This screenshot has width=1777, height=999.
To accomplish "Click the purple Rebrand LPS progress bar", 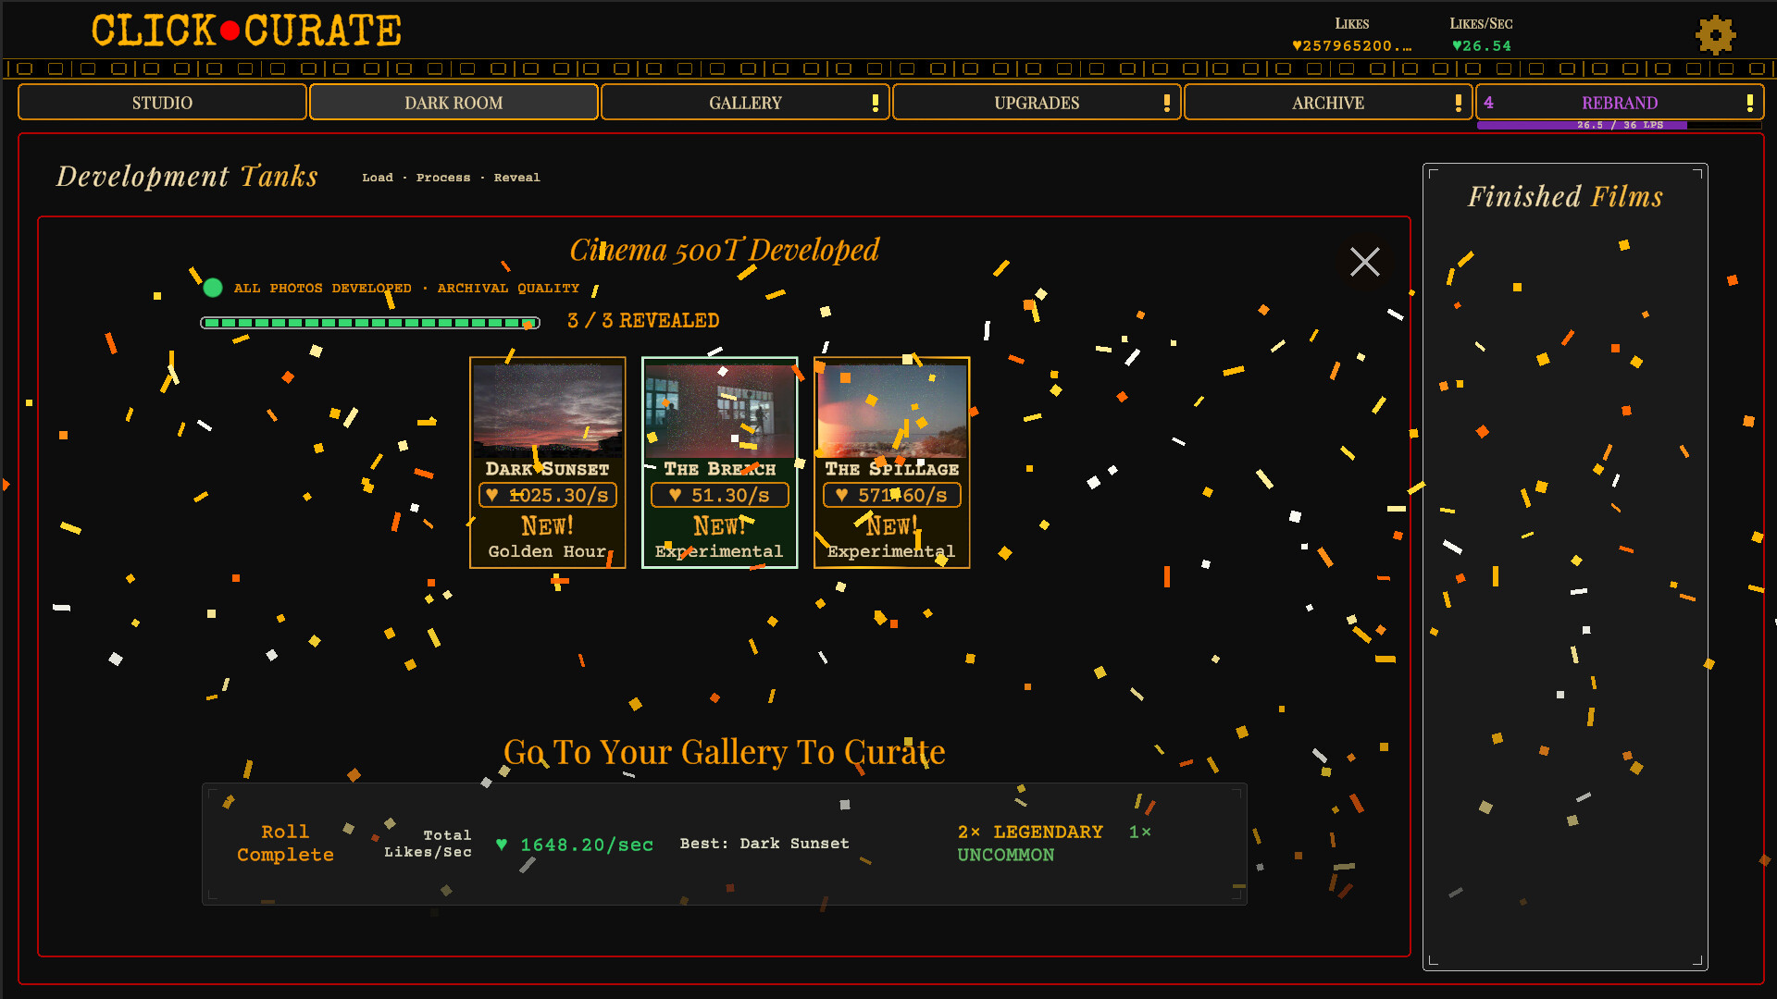I will click(x=1619, y=125).
